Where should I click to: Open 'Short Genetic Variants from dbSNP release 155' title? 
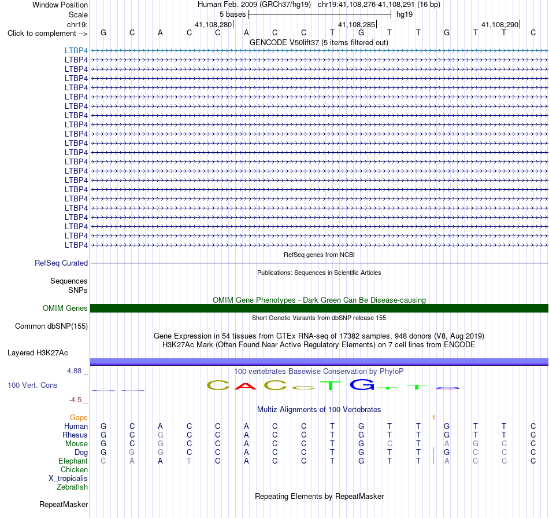pos(319,318)
